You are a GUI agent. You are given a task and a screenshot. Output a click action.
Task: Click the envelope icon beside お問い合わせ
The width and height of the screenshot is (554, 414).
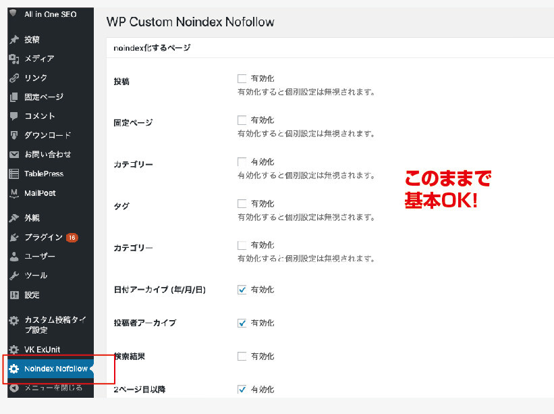[13, 155]
